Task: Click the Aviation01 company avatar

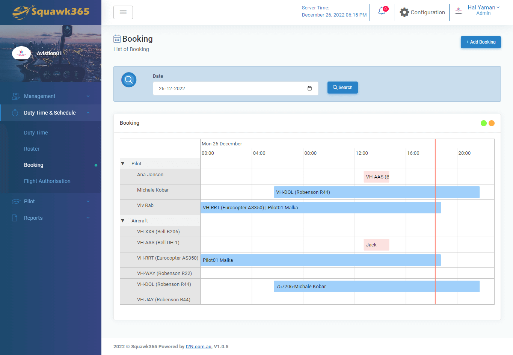Action: tap(21, 53)
